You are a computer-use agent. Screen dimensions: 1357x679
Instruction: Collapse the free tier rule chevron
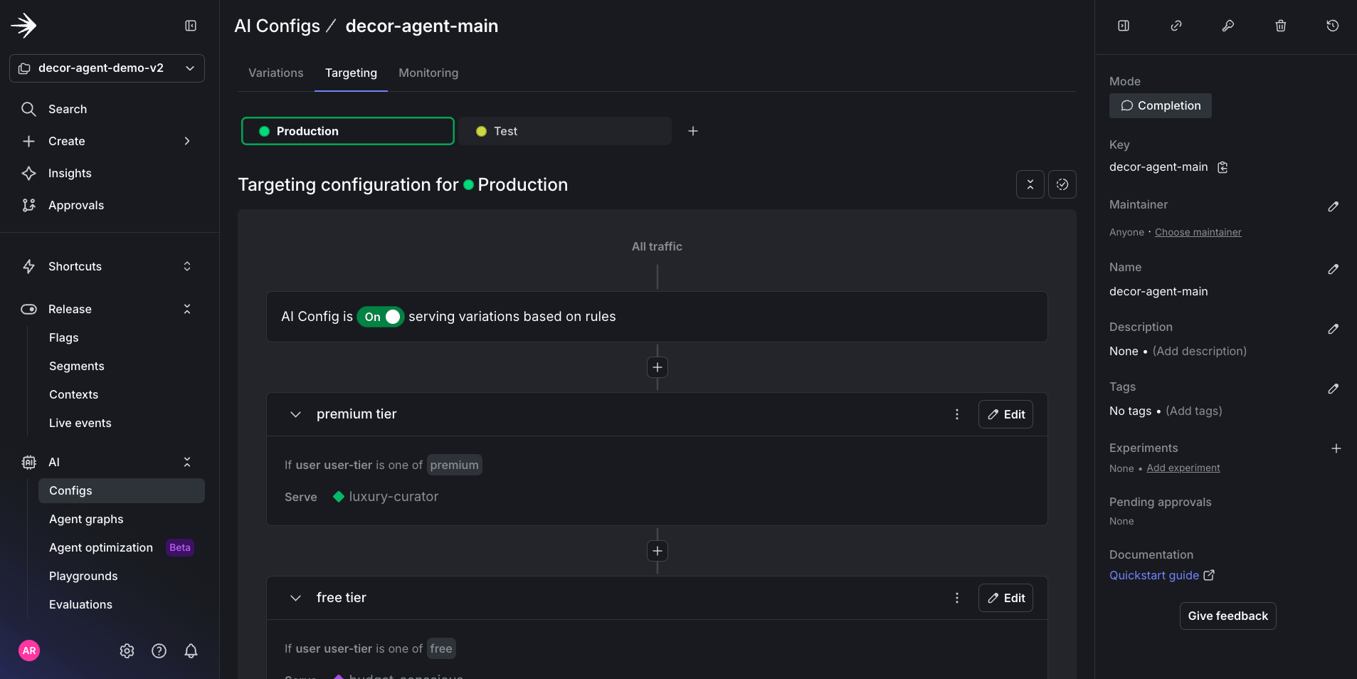click(295, 598)
